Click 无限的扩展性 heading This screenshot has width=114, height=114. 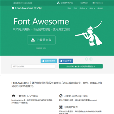[x=71, y=107]
